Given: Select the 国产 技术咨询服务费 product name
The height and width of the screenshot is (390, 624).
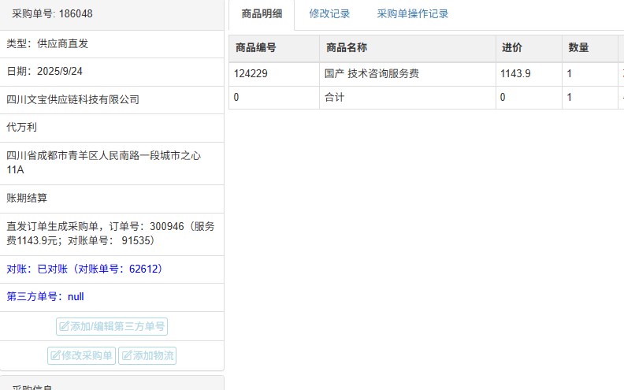Looking at the screenshot, I should [x=371, y=74].
